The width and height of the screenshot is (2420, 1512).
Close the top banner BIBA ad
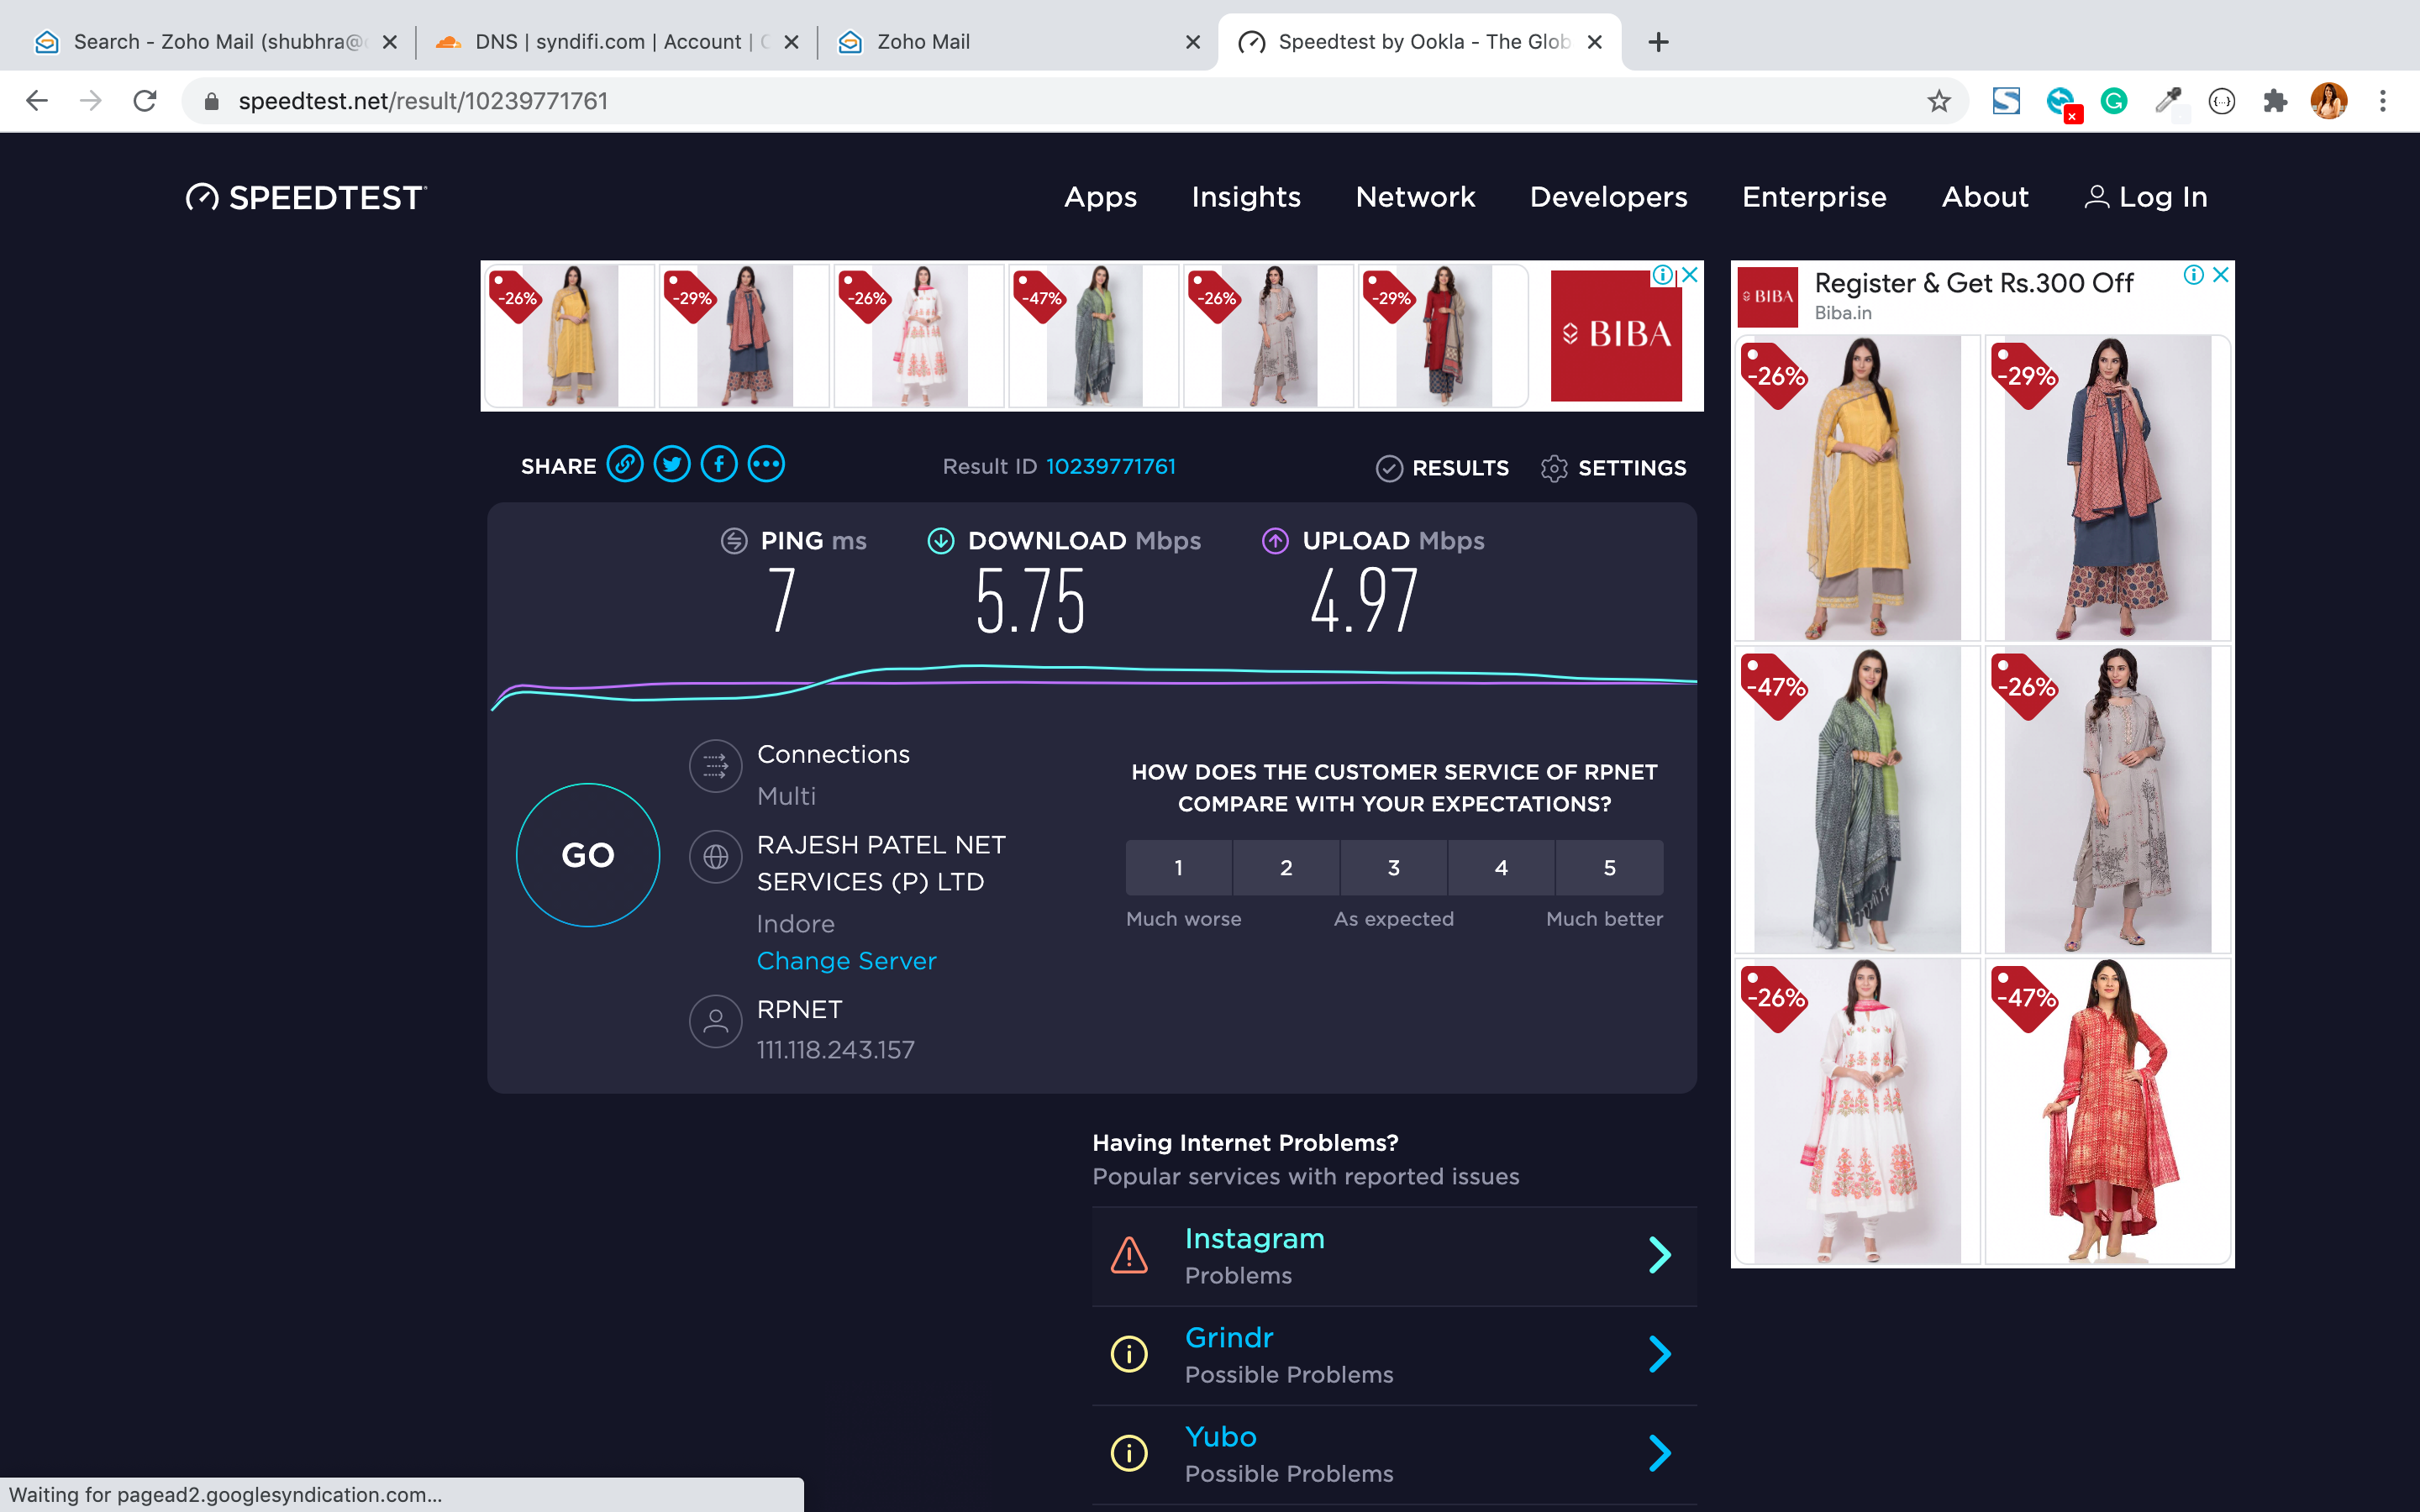[x=1691, y=274]
